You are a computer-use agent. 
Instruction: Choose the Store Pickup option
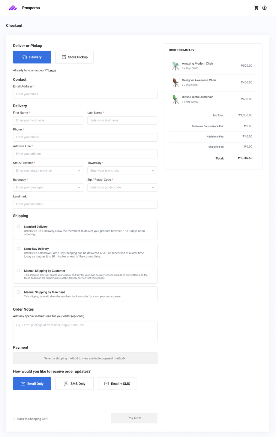(x=74, y=57)
